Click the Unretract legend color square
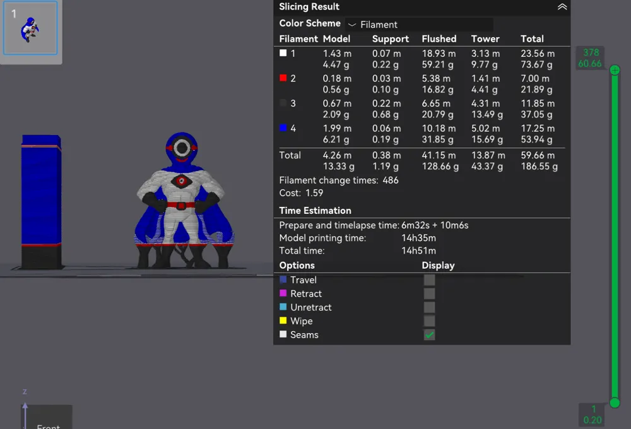Screen dimensions: 631x429 pos(283,307)
